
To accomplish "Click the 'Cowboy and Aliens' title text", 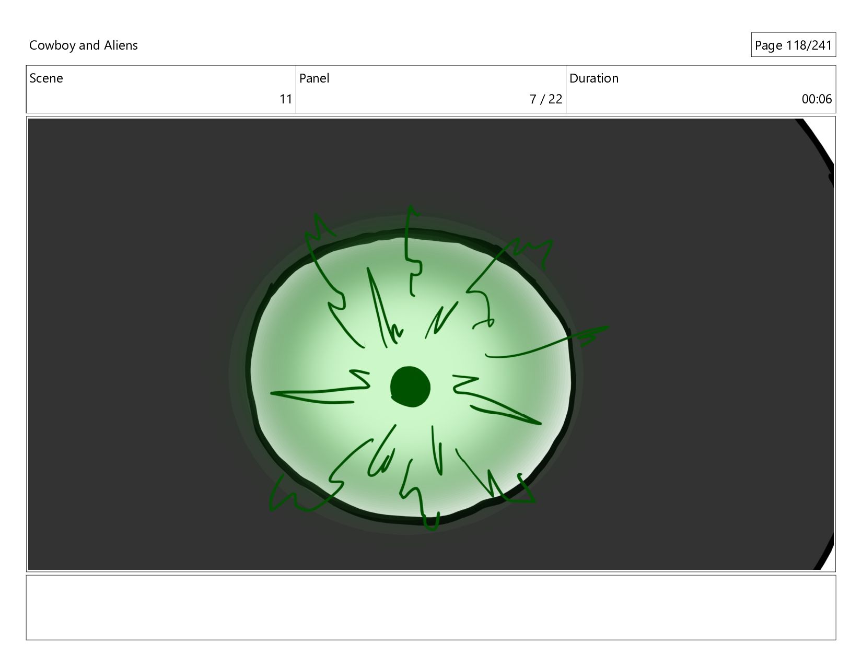I will pyautogui.click(x=84, y=45).
